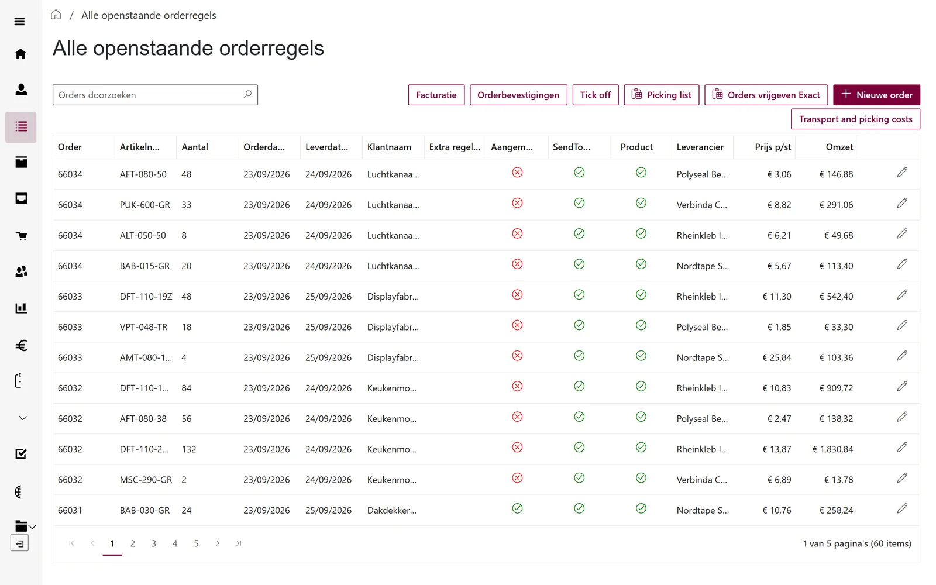Click the Tick off button
Viewport: 936px width, 585px height.
click(596, 95)
